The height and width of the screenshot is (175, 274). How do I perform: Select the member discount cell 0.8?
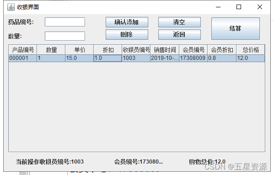[x=222, y=58]
